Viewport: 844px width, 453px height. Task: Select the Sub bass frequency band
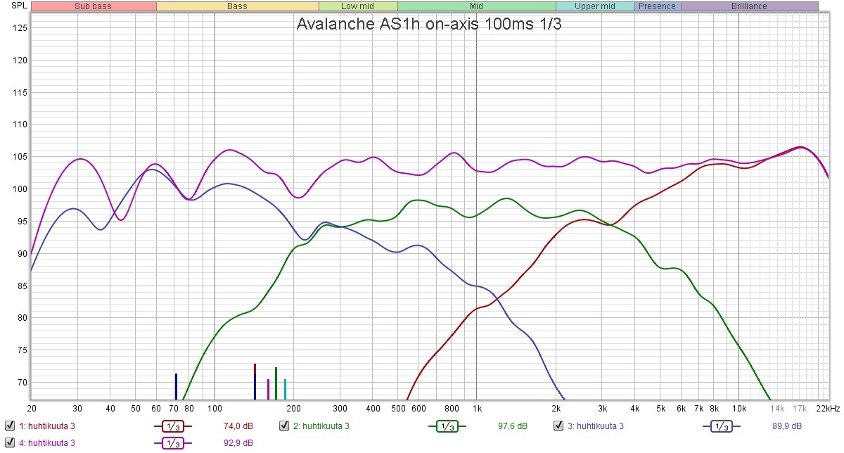click(x=94, y=6)
